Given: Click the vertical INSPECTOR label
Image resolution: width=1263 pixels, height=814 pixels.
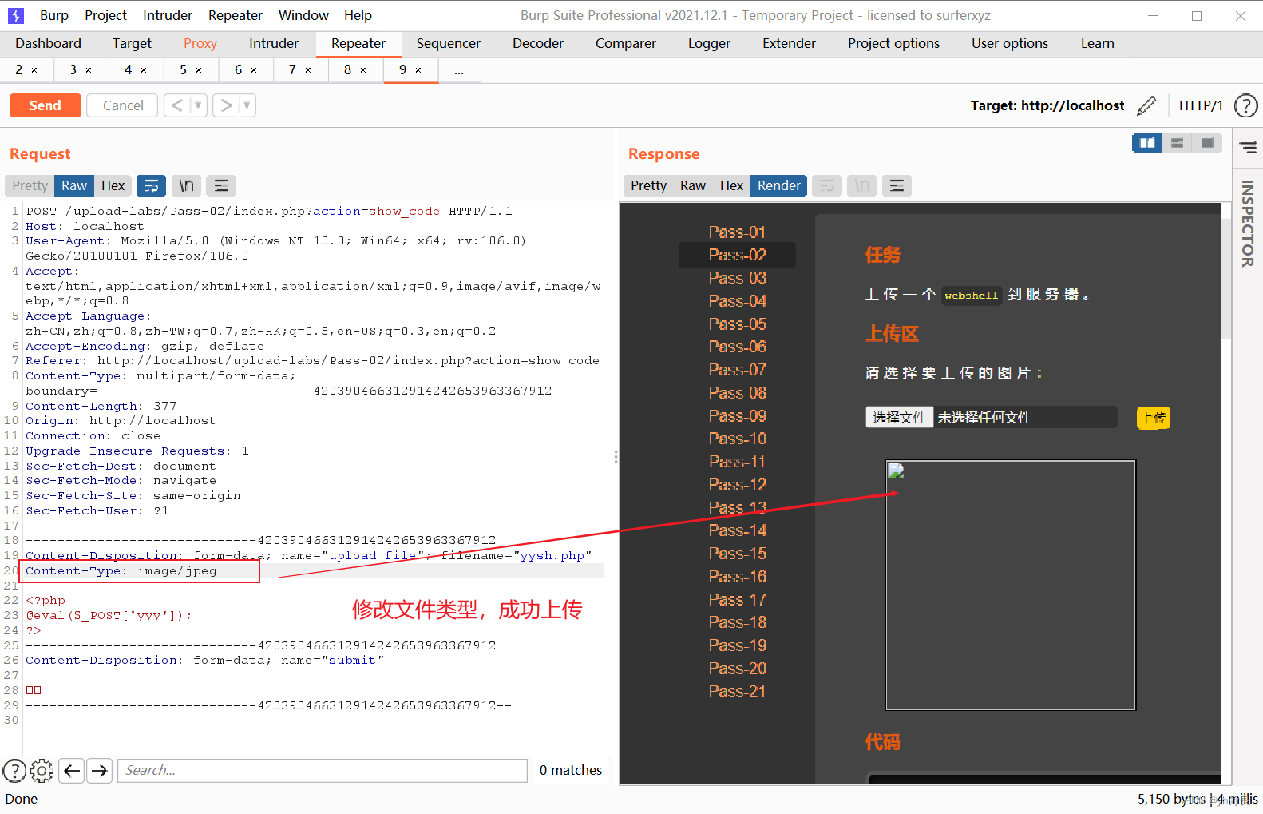Looking at the screenshot, I should coord(1248,223).
